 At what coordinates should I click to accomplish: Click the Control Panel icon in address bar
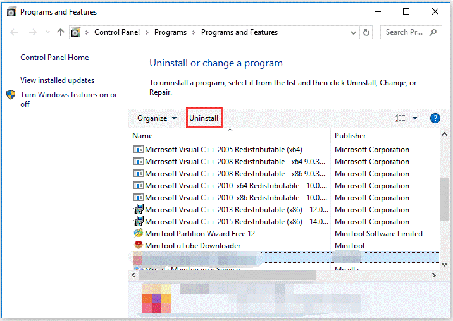pos(76,32)
